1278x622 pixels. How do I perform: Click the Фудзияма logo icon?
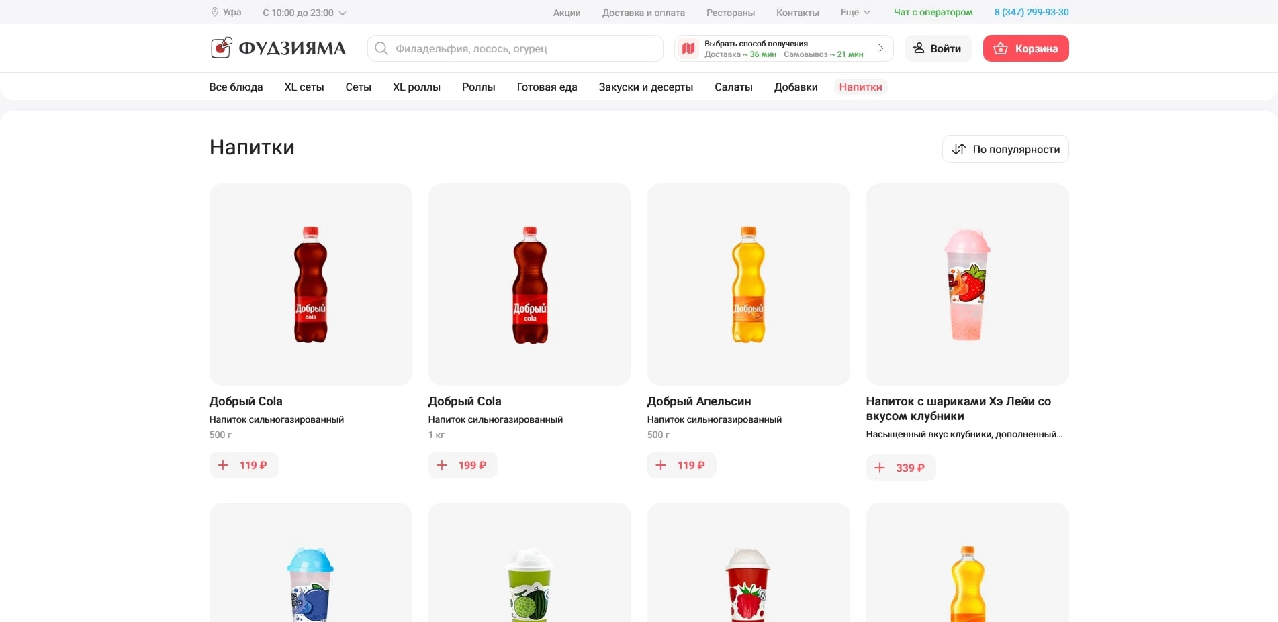(221, 48)
